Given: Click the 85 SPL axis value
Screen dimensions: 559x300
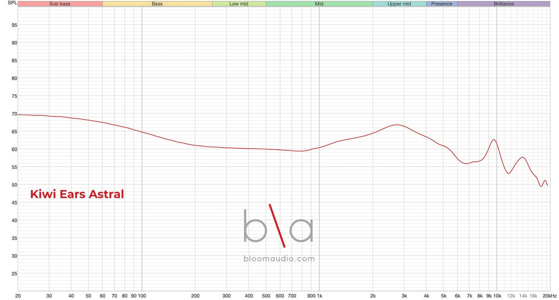Looking at the screenshot, I should coord(14,61).
